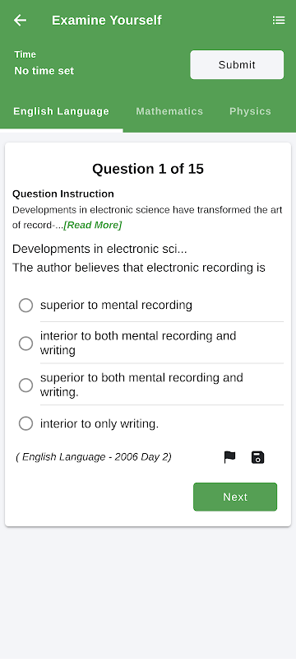
Task: Save this question with the disk icon
Action: pyautogui.click(x=258, y=457)
